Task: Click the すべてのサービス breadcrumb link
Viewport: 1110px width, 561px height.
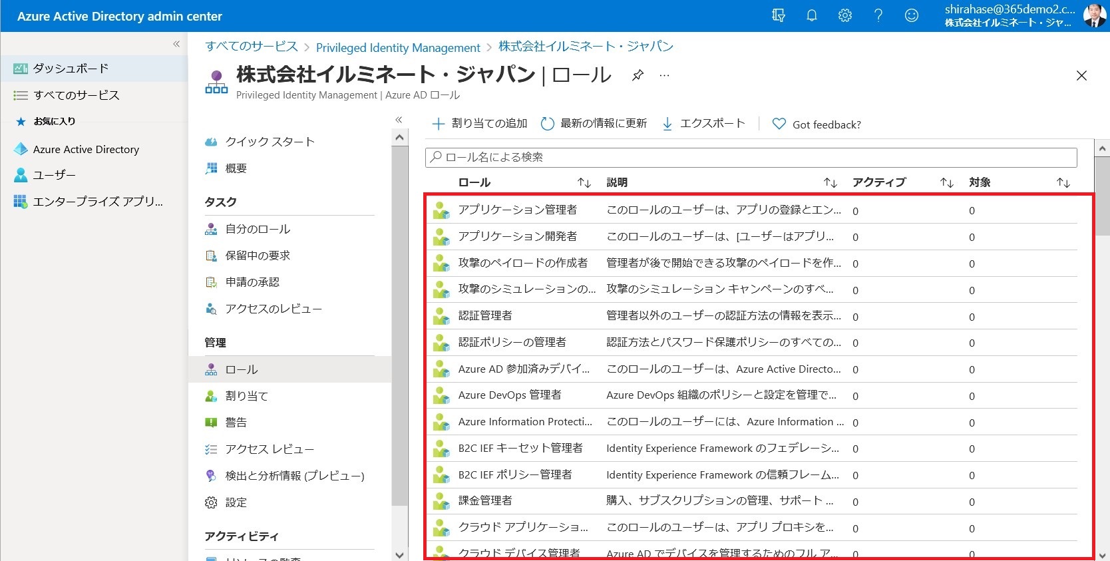Action: pos(252,47)
